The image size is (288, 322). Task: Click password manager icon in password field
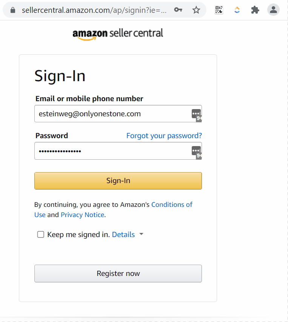click(196, 153)
